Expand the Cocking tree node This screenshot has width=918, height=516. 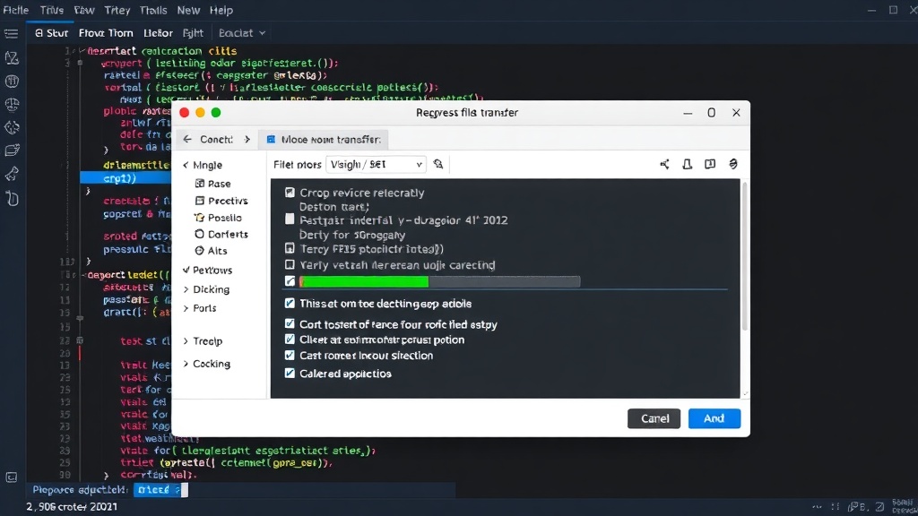tap(186, 364)
